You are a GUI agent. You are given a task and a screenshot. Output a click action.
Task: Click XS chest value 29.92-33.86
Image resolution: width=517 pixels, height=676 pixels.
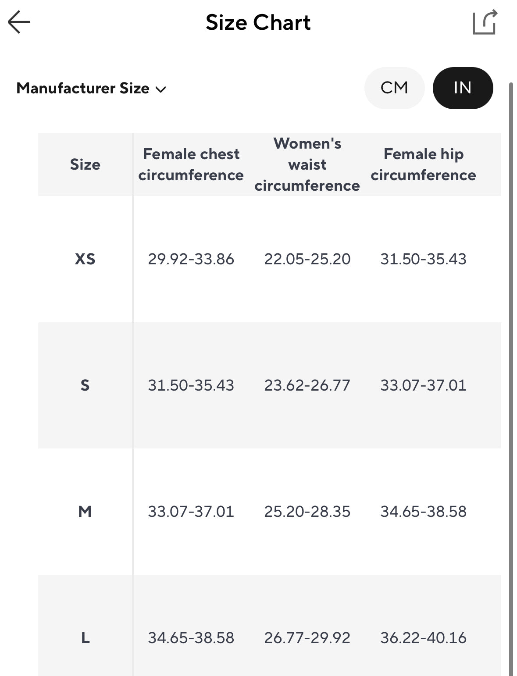191,259
